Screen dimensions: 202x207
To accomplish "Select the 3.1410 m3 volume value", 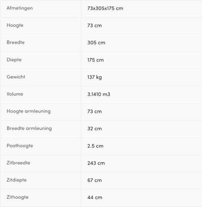I will [99, 94].
